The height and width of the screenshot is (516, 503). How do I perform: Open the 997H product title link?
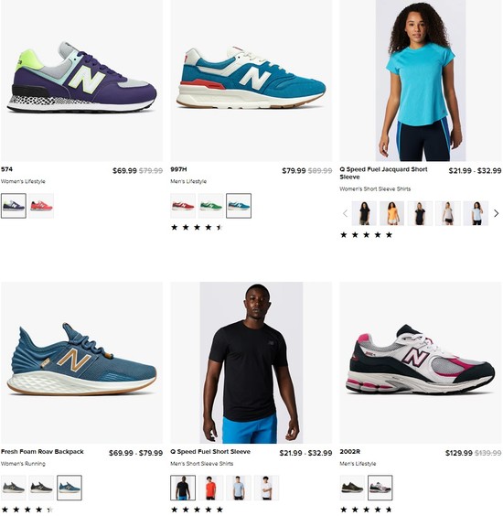178,169
